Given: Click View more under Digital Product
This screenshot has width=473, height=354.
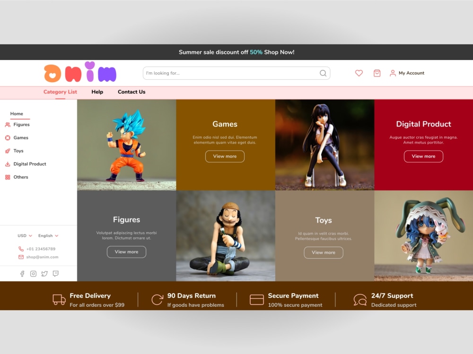Looking at the screenshot, I should pyautogui.click(x=423, y=156).
